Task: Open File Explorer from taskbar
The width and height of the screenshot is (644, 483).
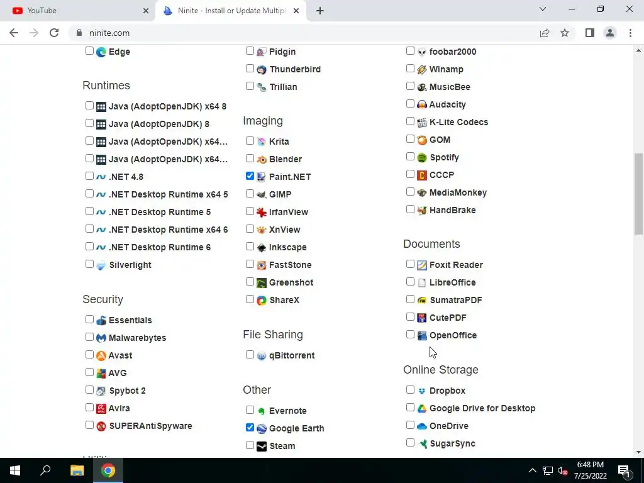Action: tap(77, 470)
